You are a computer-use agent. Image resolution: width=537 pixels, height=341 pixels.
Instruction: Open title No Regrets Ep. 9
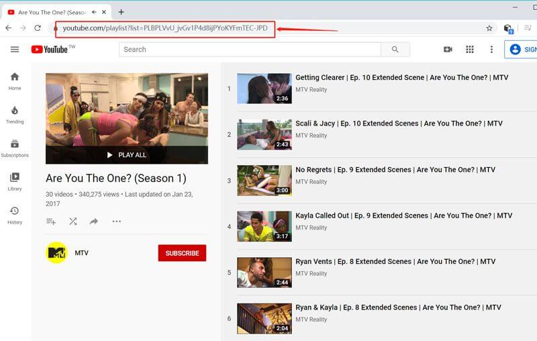click(395, 170)
